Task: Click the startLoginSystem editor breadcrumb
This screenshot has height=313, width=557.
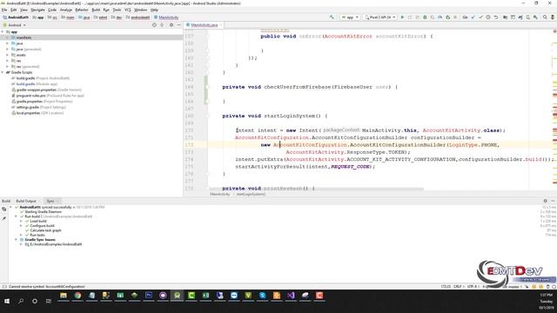Action: click(252, 194)
